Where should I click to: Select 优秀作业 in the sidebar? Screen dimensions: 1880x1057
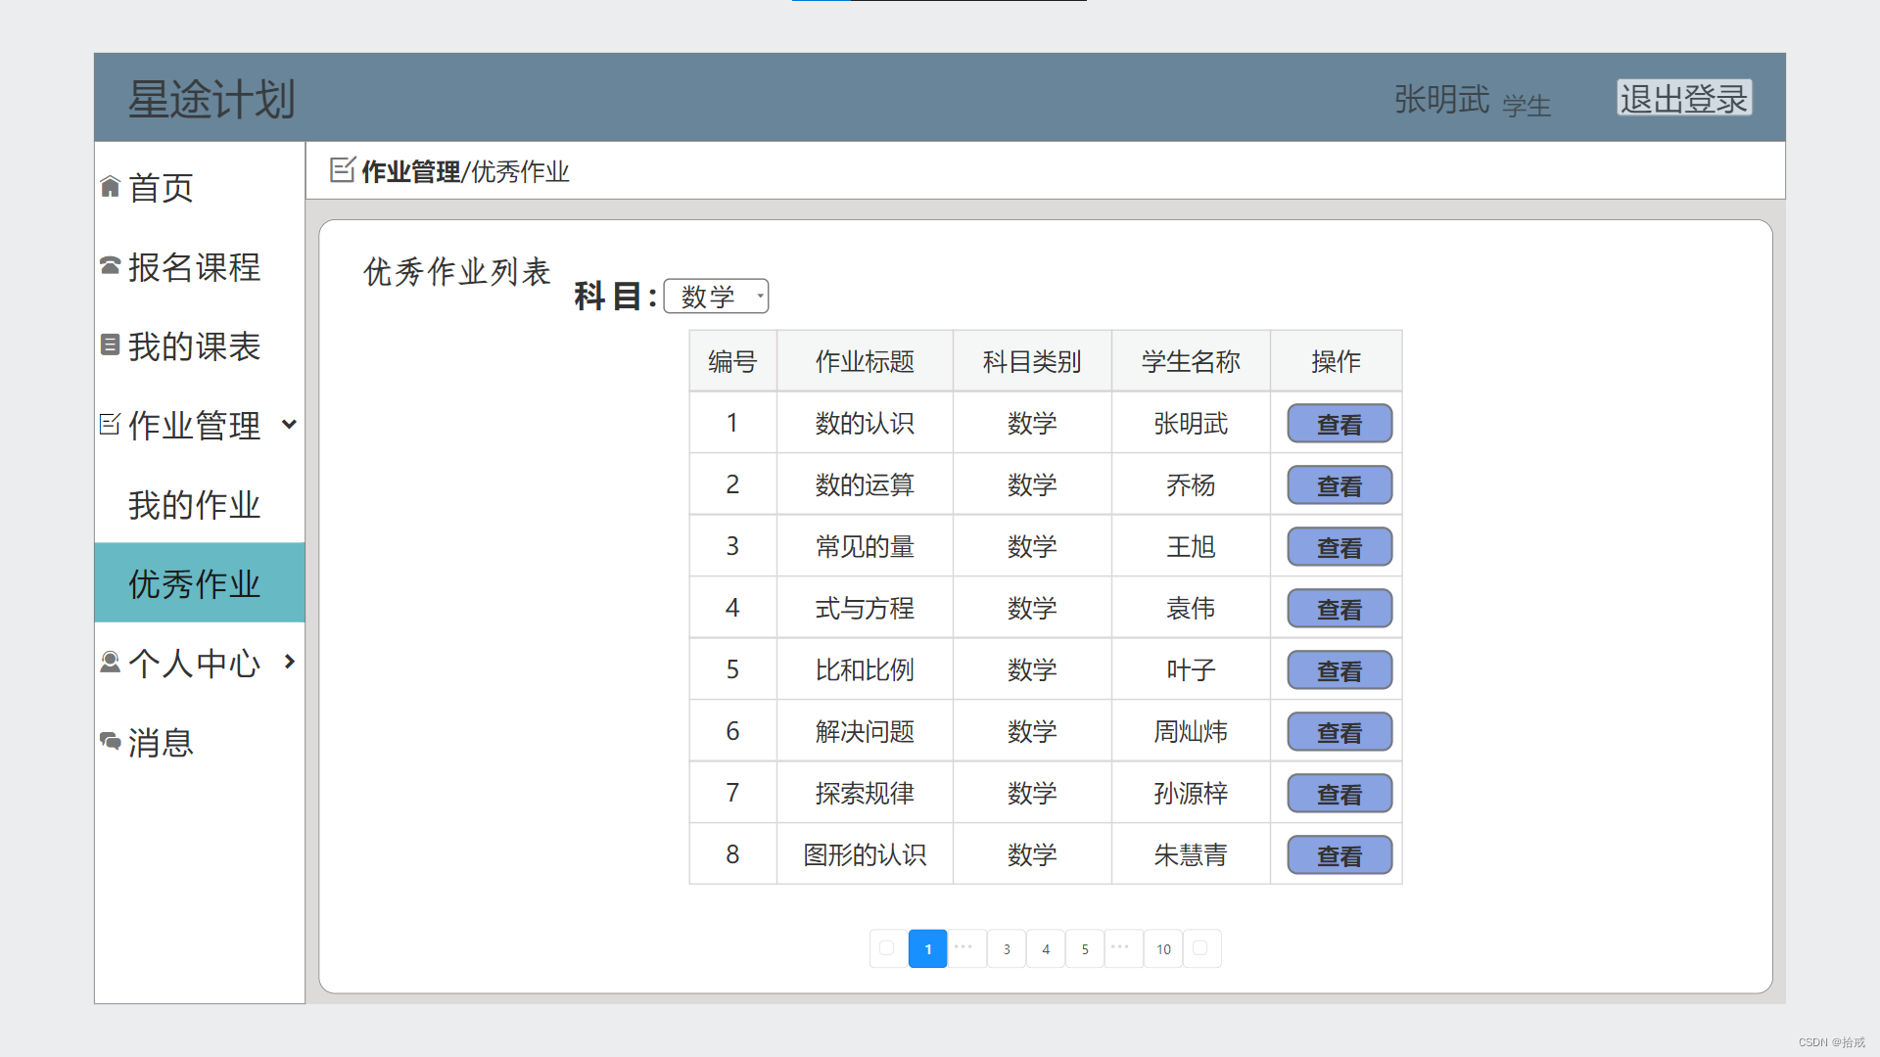194,583
